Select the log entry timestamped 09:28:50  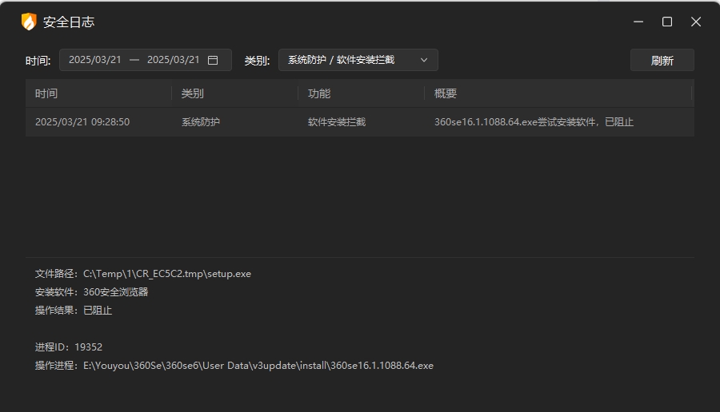click(82, 122)
